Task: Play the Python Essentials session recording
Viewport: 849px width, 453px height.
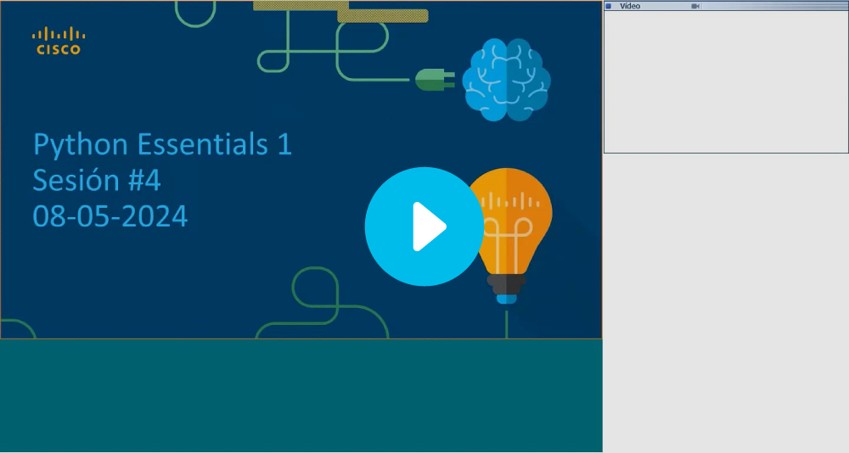Action: coord(424,226)
